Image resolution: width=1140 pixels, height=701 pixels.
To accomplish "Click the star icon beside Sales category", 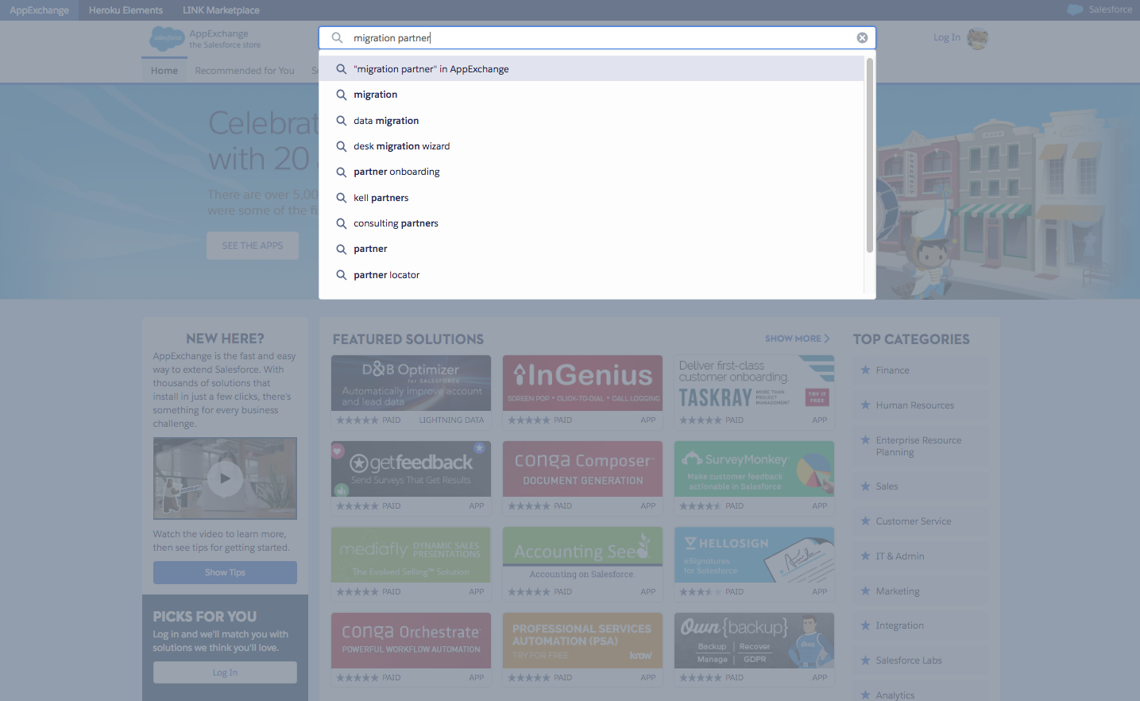I will pos(866,486).
